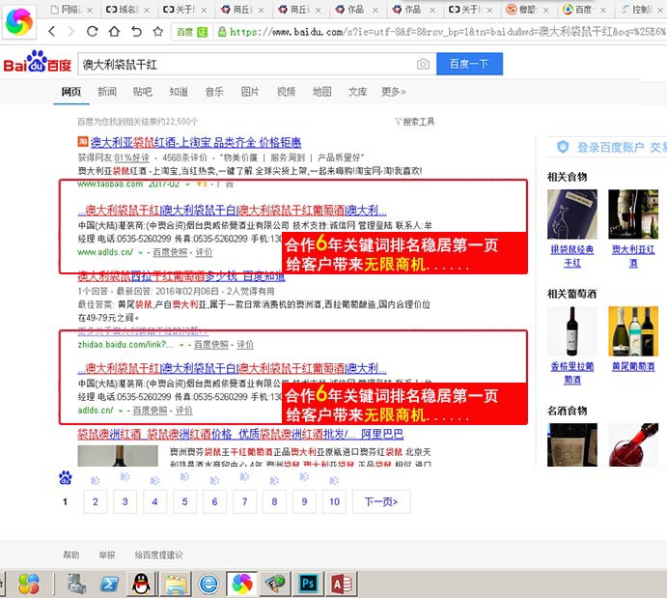Open Microsoft Access from the taskbar
This screenshot has height=598, width=667.
[341, 584]
